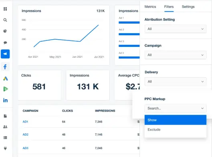The height and width of the screenshot is (157, 212).
Task: Open the LinkedIn integration icon
Action: point(5,101)
